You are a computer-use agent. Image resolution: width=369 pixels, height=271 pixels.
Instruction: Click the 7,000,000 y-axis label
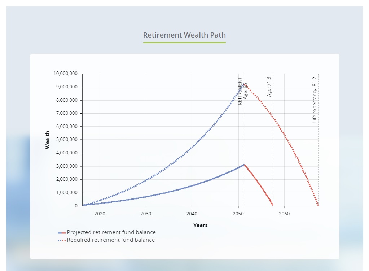67,113
